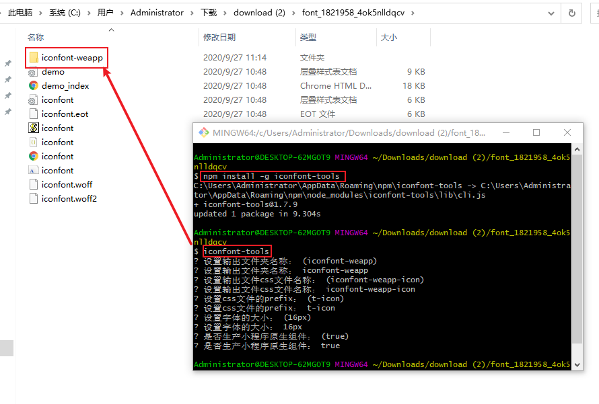Viewport: 599px width, 404px height.
Task: Click the 18 KB size cell
Action: coord(414,86)
